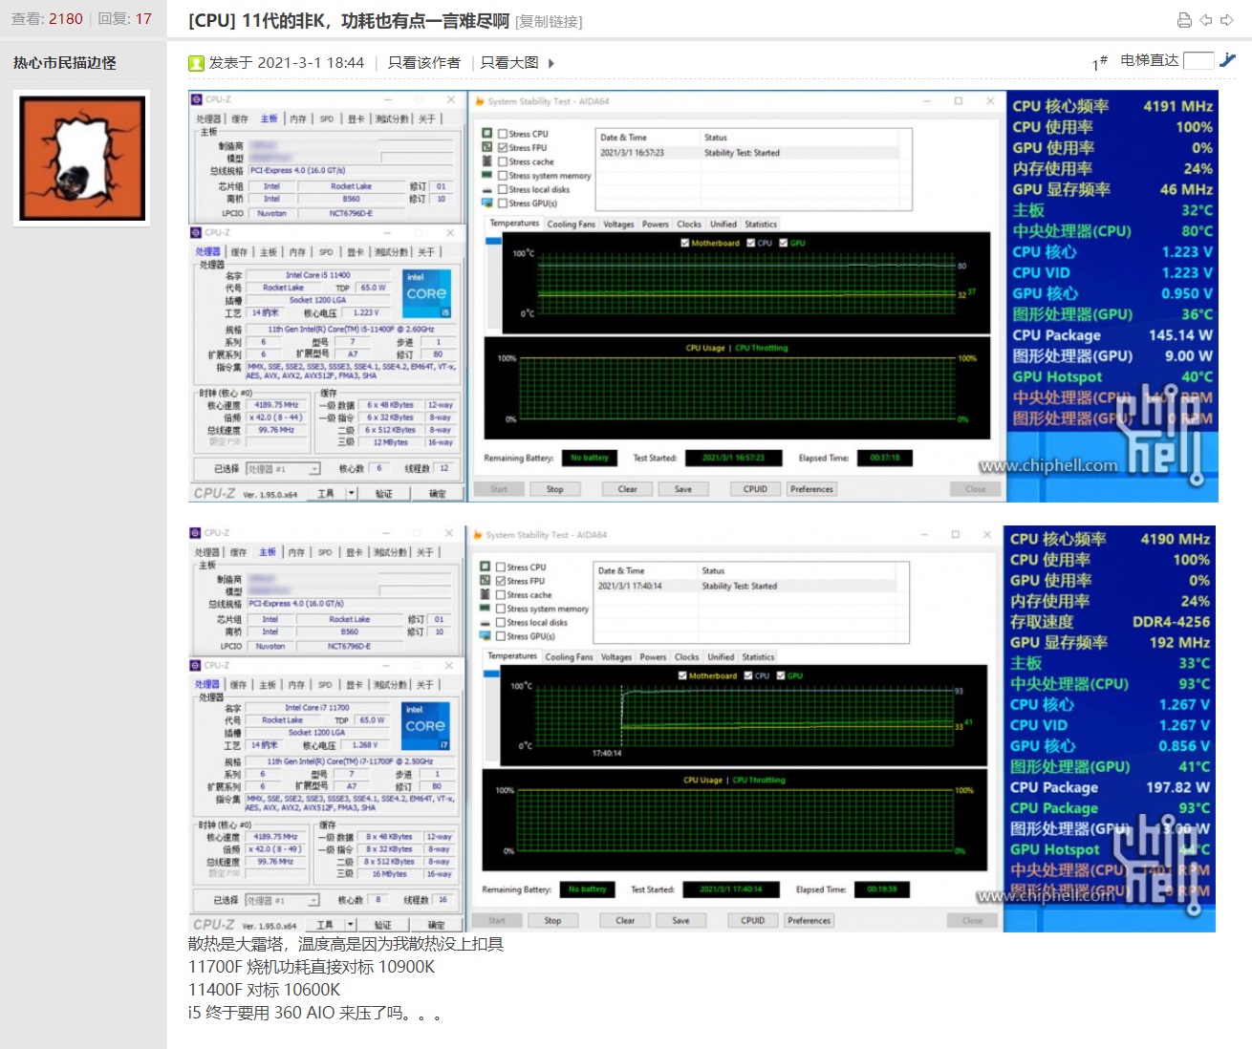Click the green author icon beside 发表于
The height and width of the screenshot is (1049, 1252).
point(196,63)
